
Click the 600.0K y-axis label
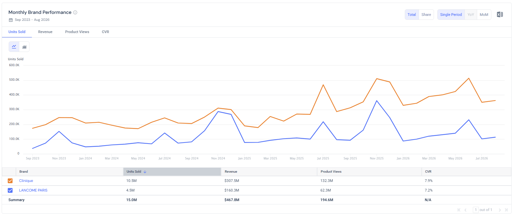click(x=14, y=65)
